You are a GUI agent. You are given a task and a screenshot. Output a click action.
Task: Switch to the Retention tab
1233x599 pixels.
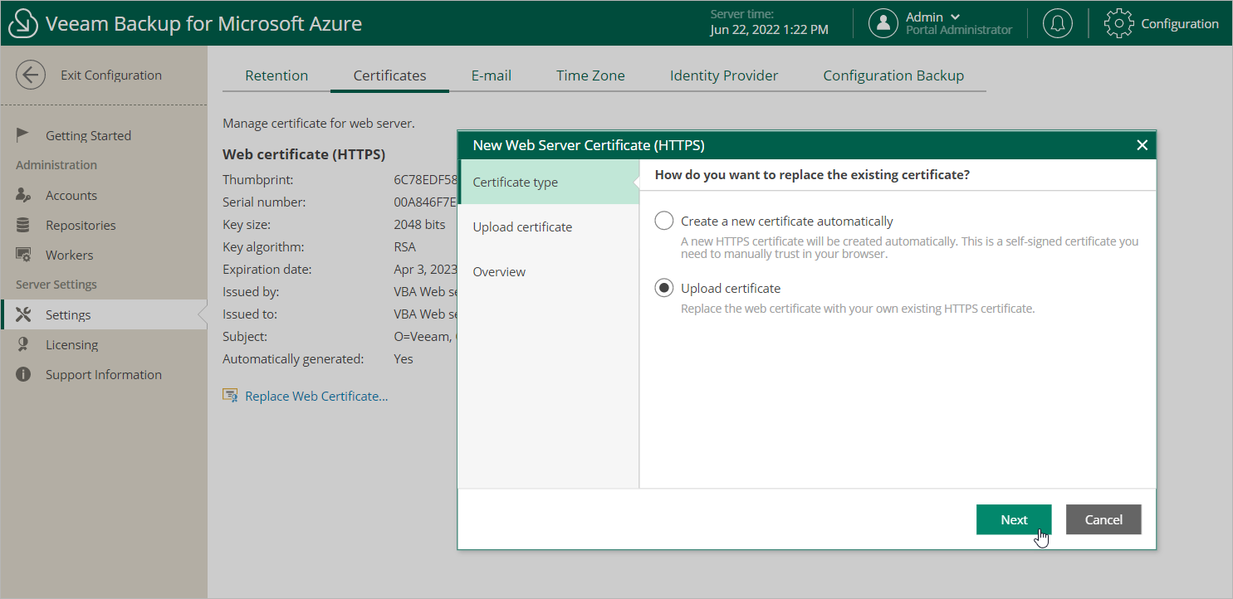click(276, 75)
